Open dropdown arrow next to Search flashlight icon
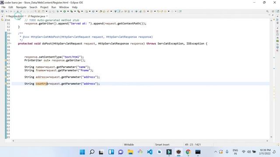This screenshot has height=157, width=280. 111,11
